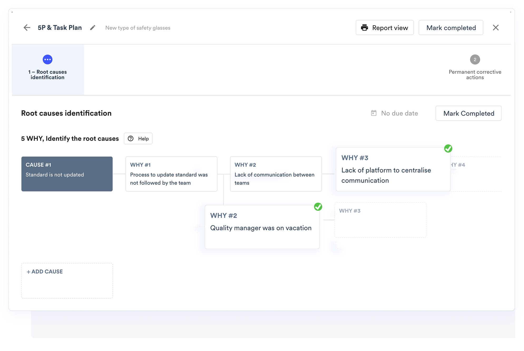Click the top Mark completed button

pyautogui.click(x=451, y=28)
